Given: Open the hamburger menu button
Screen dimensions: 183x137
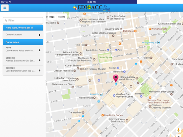Looking at the screenshot, I should click(x=5, y=8).
